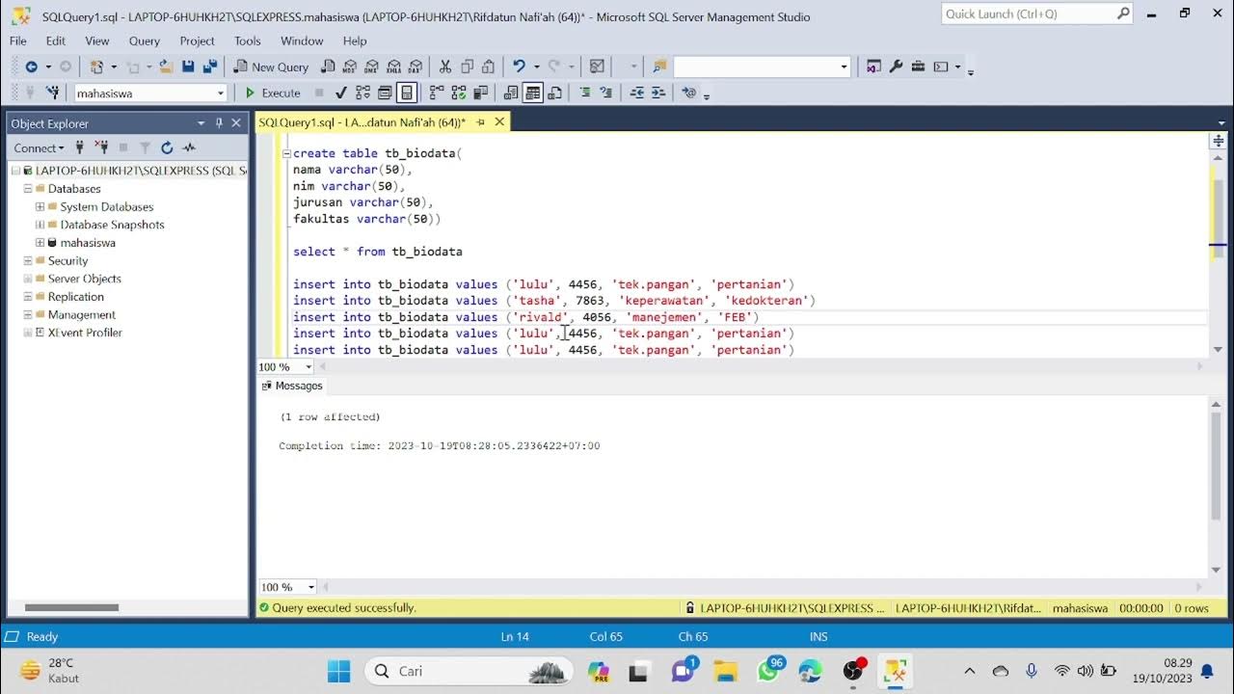The height and width of the screenshot is (694, 1234).
Task: Click Activity Monitor icon in Object Explorer
Action: coord(189,147)
